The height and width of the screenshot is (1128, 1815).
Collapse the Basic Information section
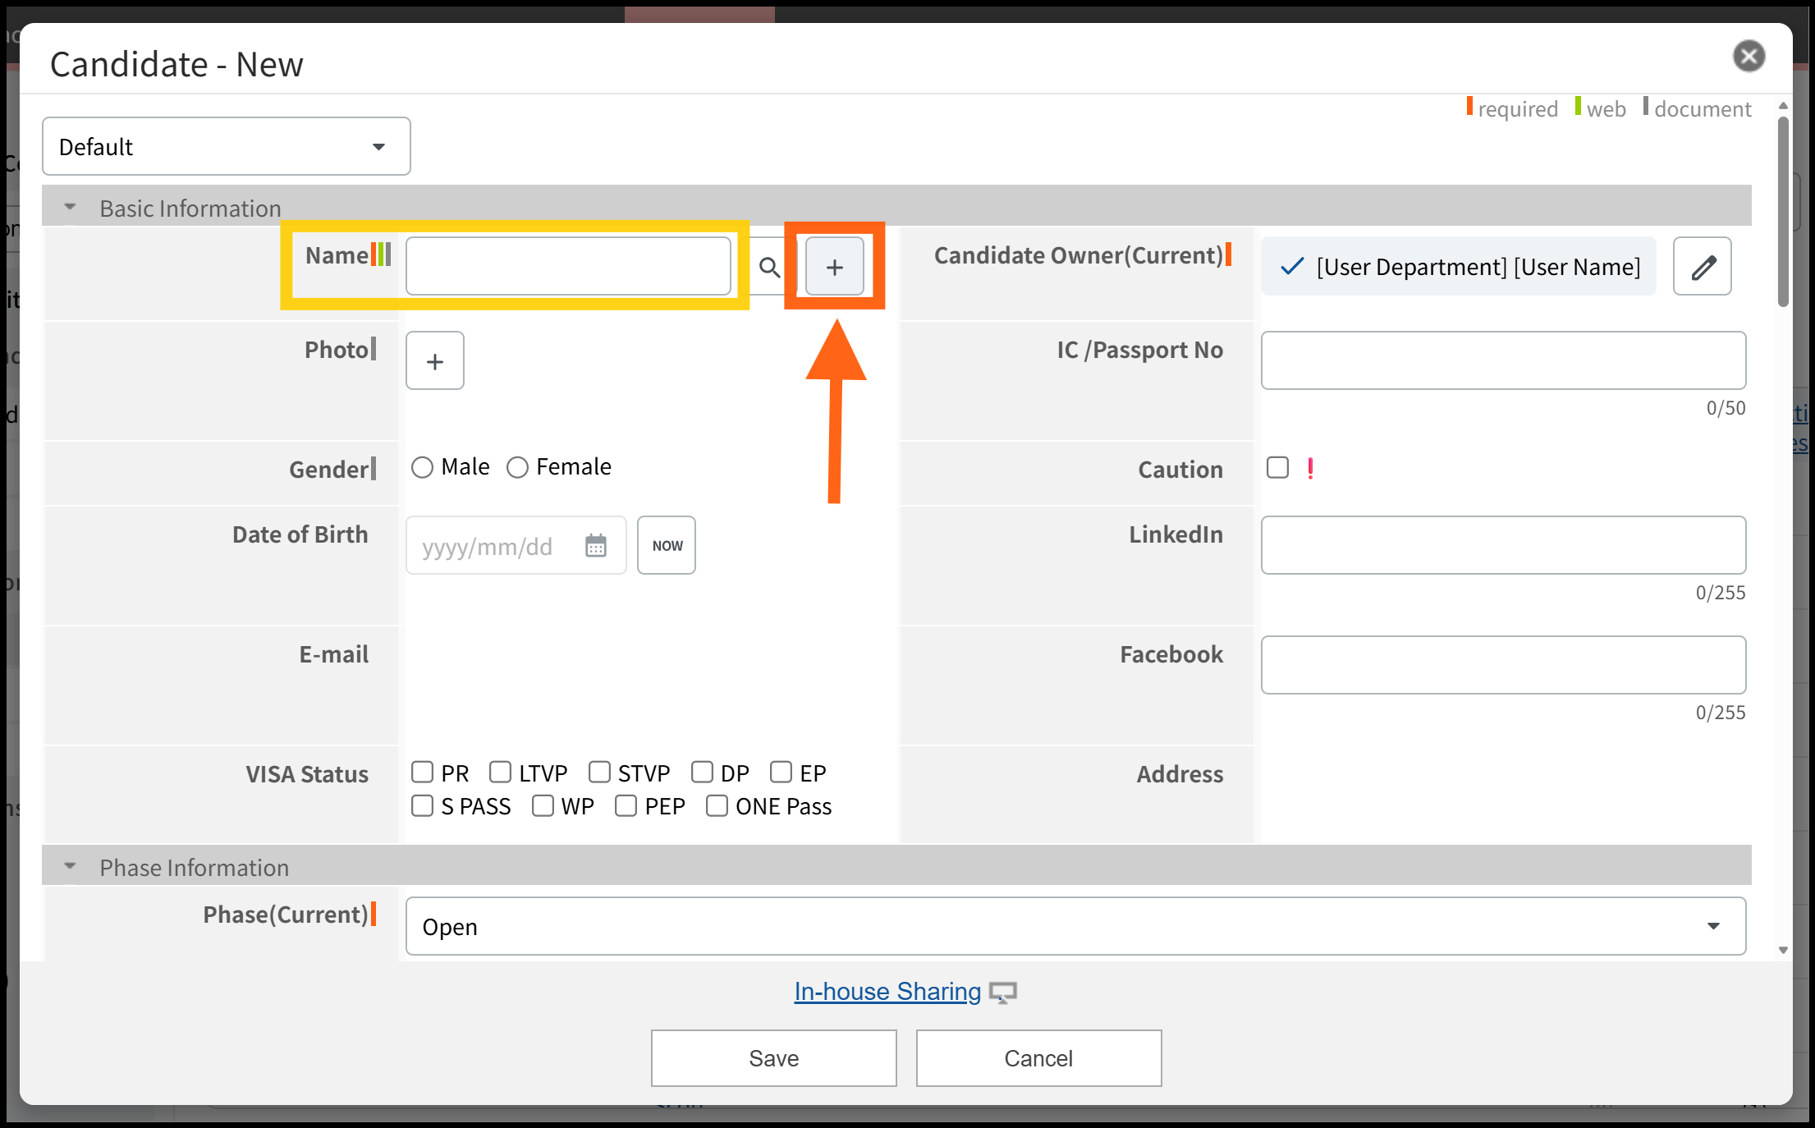71,208
